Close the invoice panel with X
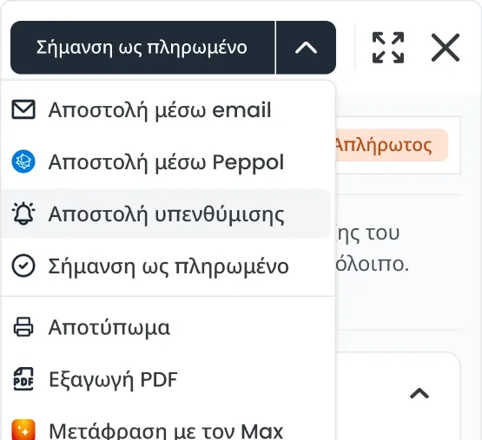 pos(446,48)
